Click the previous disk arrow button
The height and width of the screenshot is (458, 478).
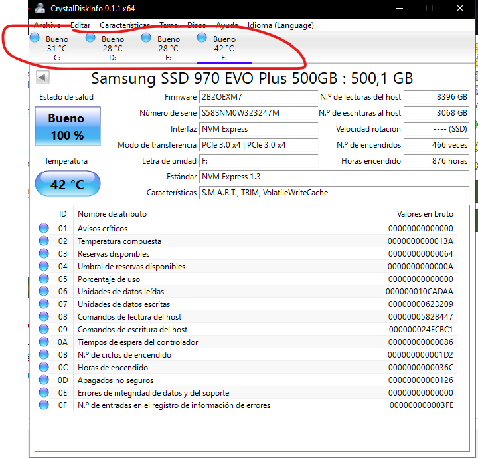[x=42, y=78]
